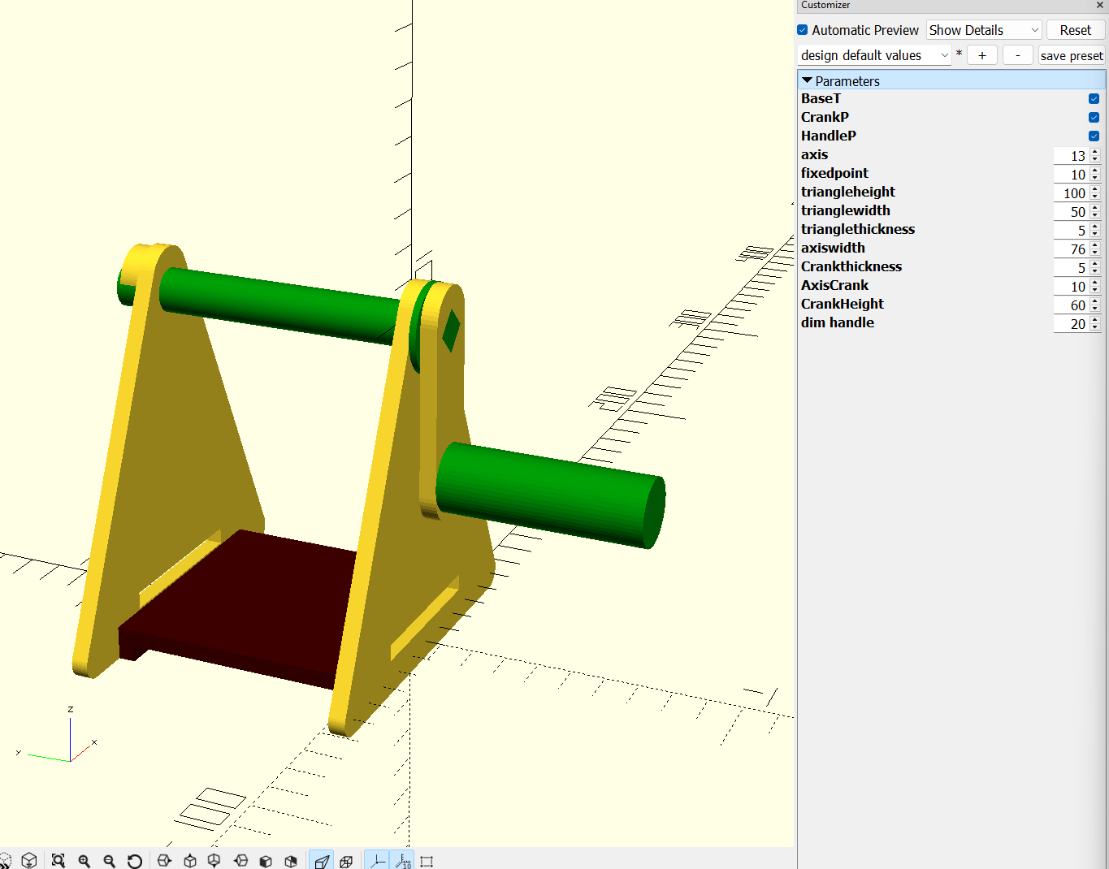Add a preset with the + button
Screen dimensions: 1109x869
[982, 55]
